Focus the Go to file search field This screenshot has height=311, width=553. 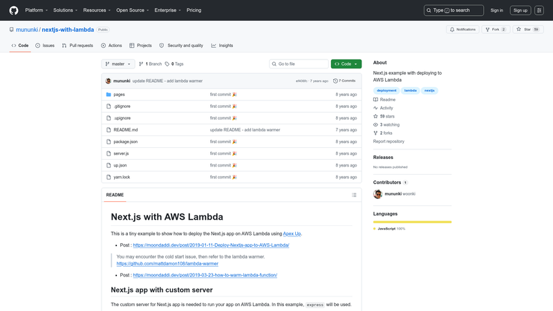pos(299,64)
